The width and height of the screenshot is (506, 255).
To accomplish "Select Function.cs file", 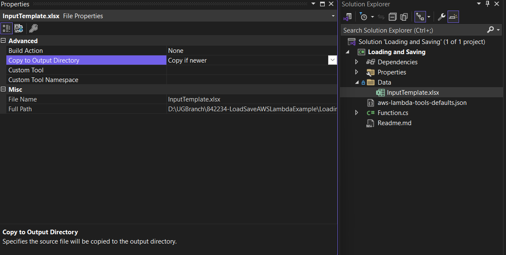I will (393, 113).
